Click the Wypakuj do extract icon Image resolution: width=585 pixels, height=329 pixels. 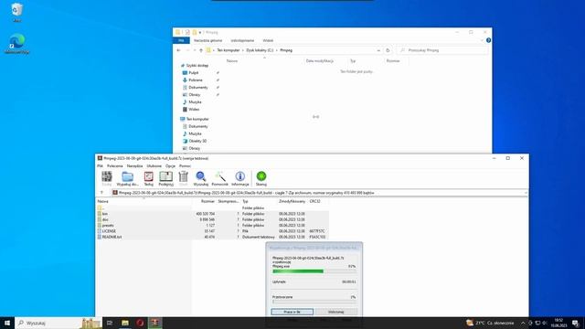pyautogui.click(x=128, y=179)
